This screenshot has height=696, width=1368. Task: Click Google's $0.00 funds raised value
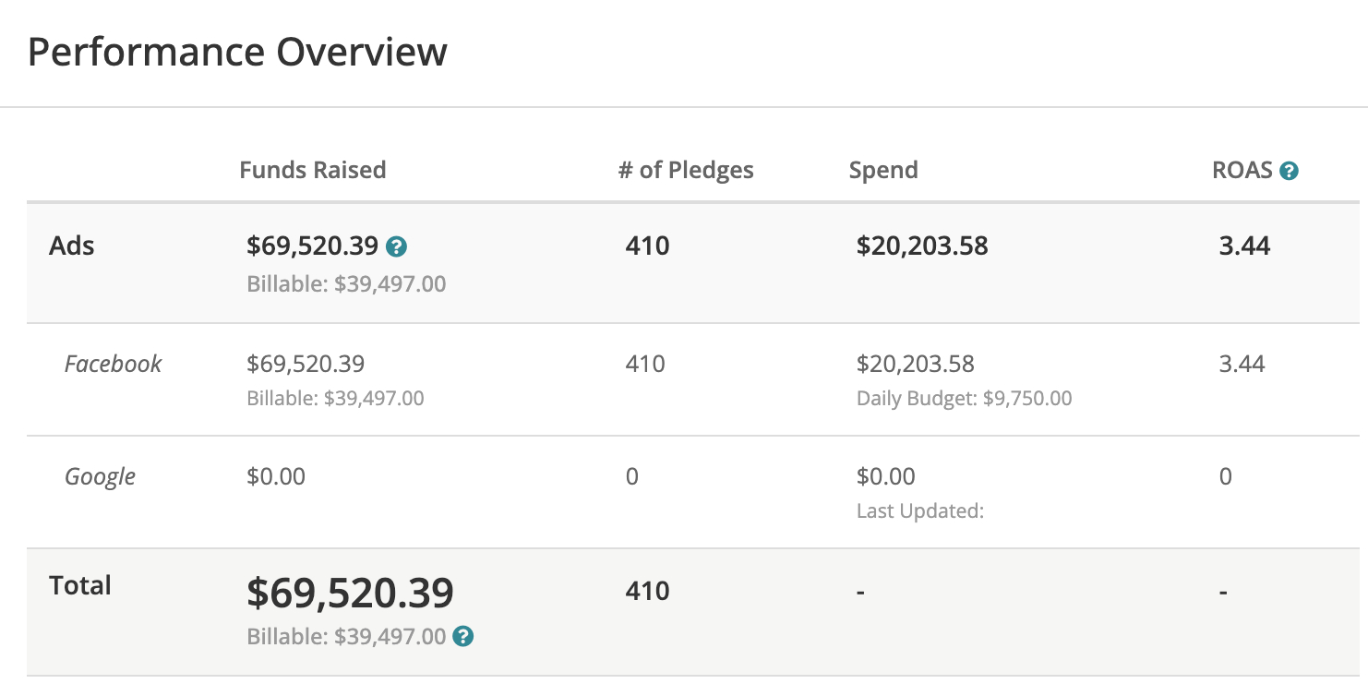click(276, 476)
